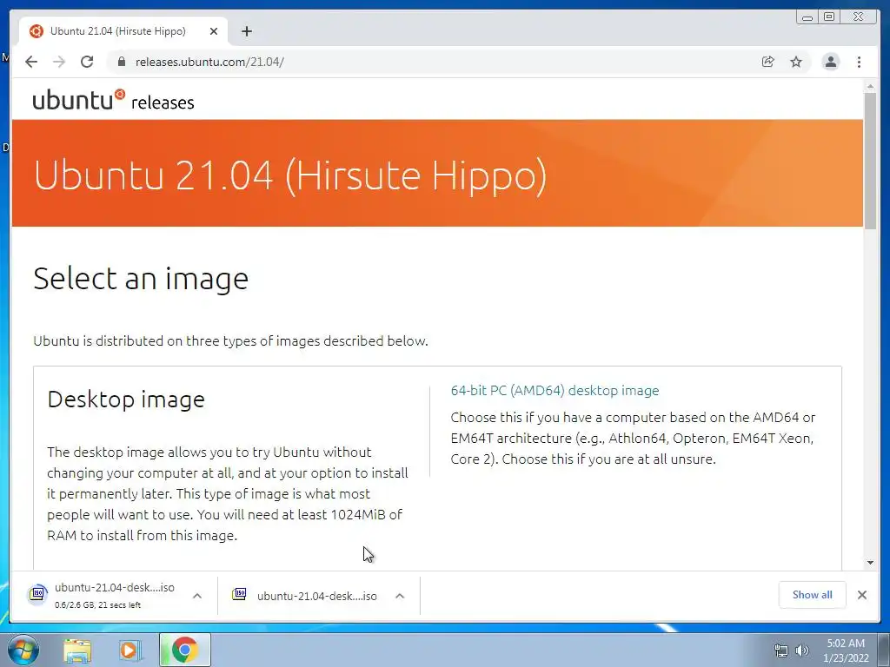Click the Ubuntu circle-of-friends logo mark

coord(120,94)
